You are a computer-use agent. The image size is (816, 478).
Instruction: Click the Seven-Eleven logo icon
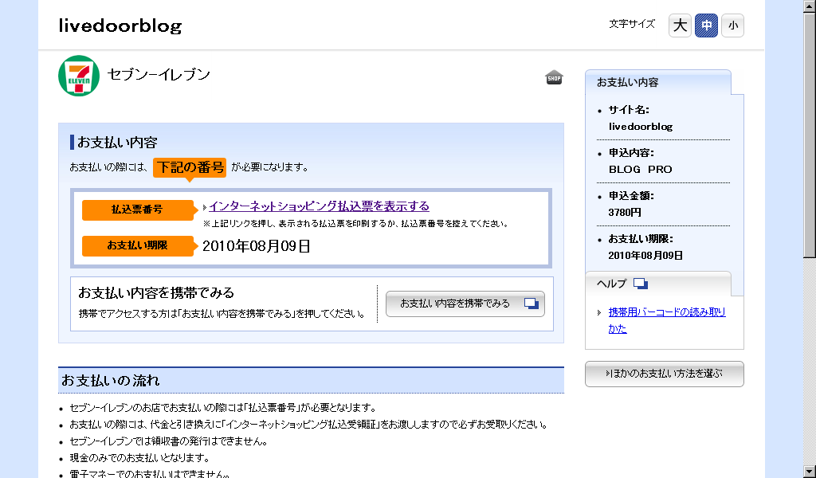79,76
